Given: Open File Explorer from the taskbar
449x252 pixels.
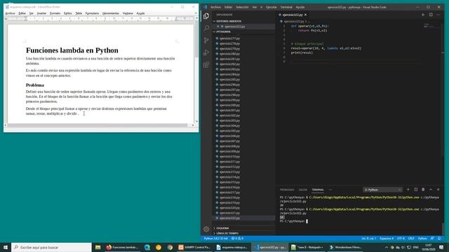Looking at the screenshot, I should 98,247.
